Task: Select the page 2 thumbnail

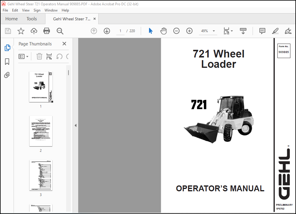Action: click(x=41, y=131)
